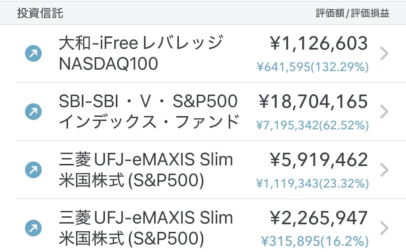Screen dimensions: 406x252
Task: Tap the arrow icon on the ¥2,265,947 eMAXIS row
Action: (x=33, y=229)
